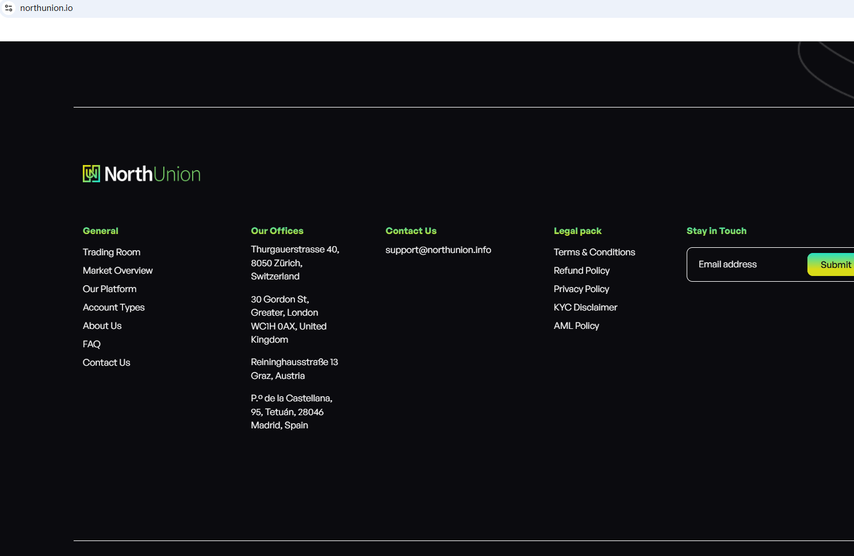
Task: Click the Zürich office address
Action: coord(294,263)
